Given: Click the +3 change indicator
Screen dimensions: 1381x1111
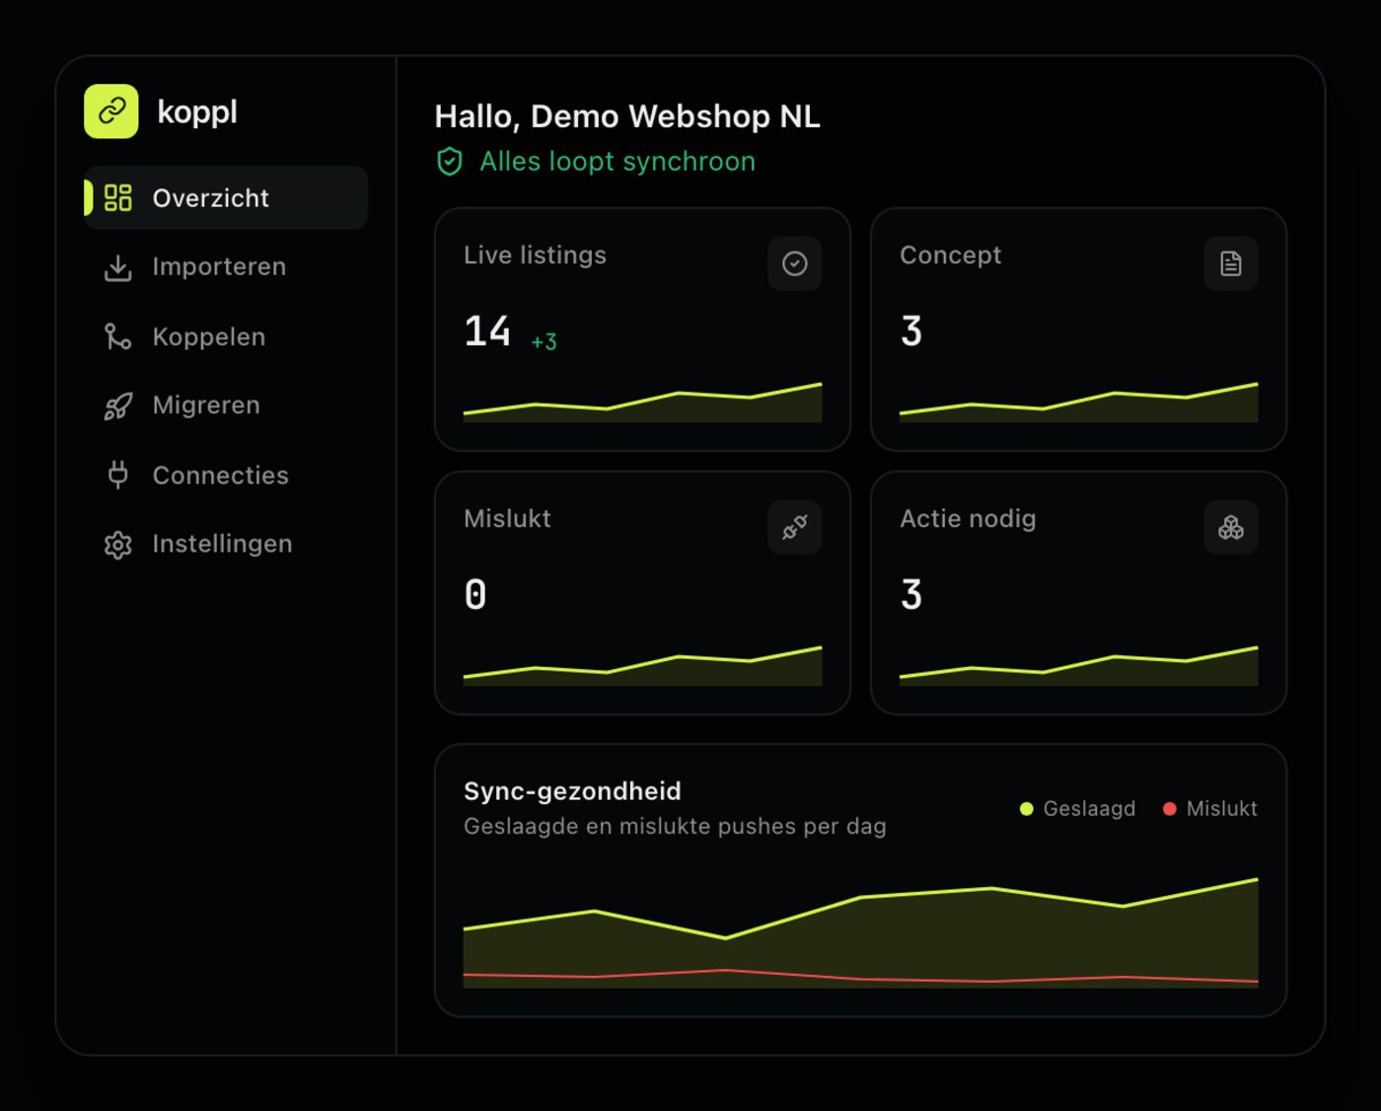Looking at the screenshot, I should [x=544, y=341].
